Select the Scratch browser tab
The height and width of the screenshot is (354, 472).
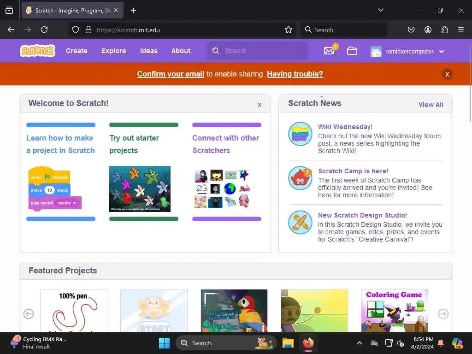tap(72, 11)
